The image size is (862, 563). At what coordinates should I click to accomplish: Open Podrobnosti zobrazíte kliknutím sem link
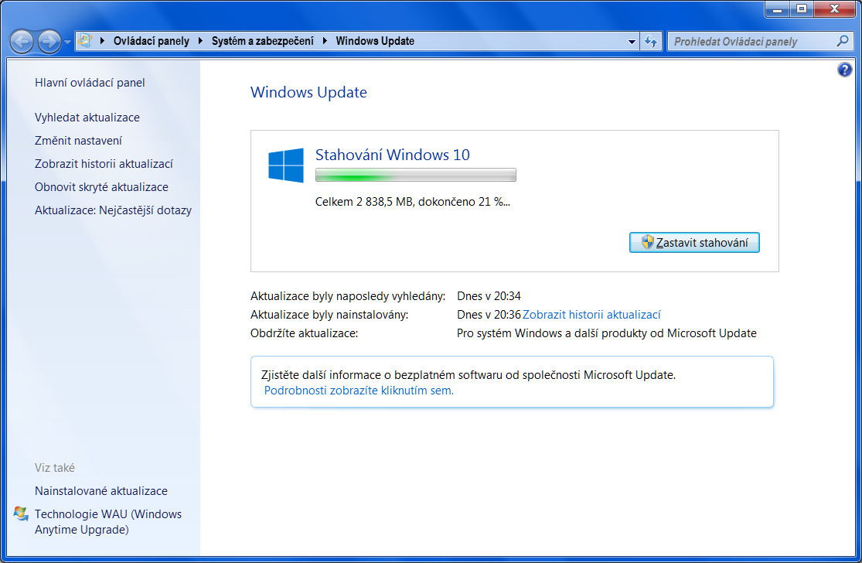click(x=359, y=391)
